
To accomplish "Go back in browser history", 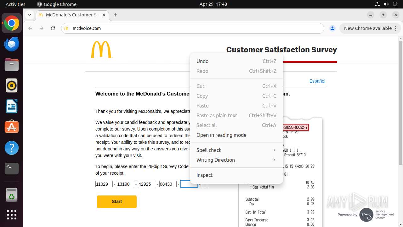I will coord(30,28).
